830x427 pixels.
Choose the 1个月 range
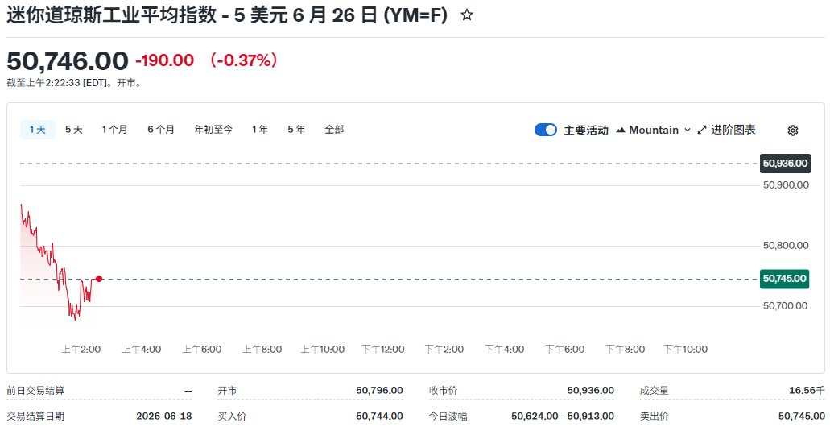click(115, 129)
